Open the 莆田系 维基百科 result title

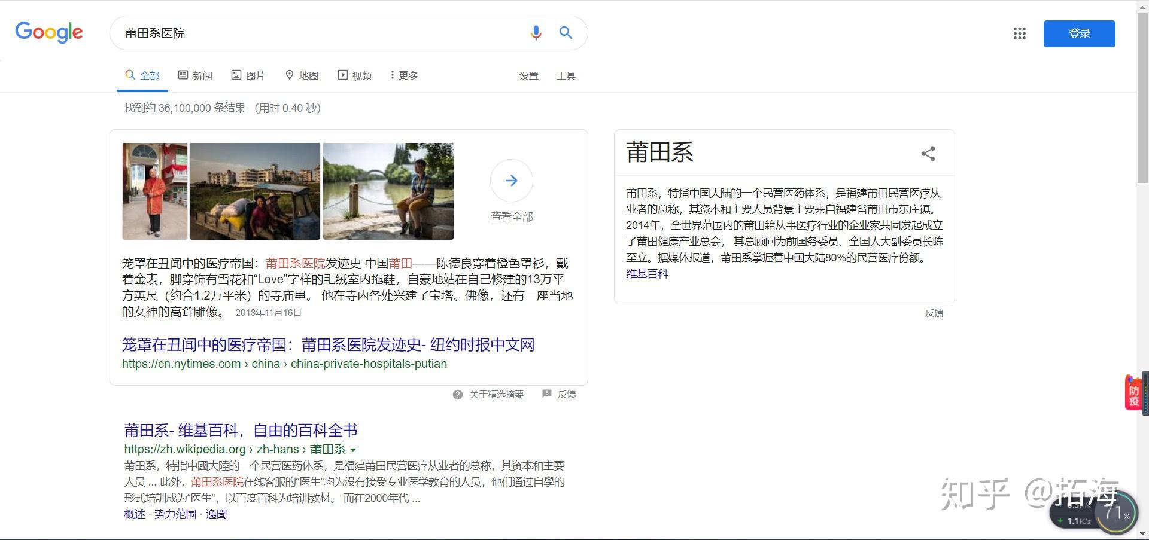(x=241, y=431)
